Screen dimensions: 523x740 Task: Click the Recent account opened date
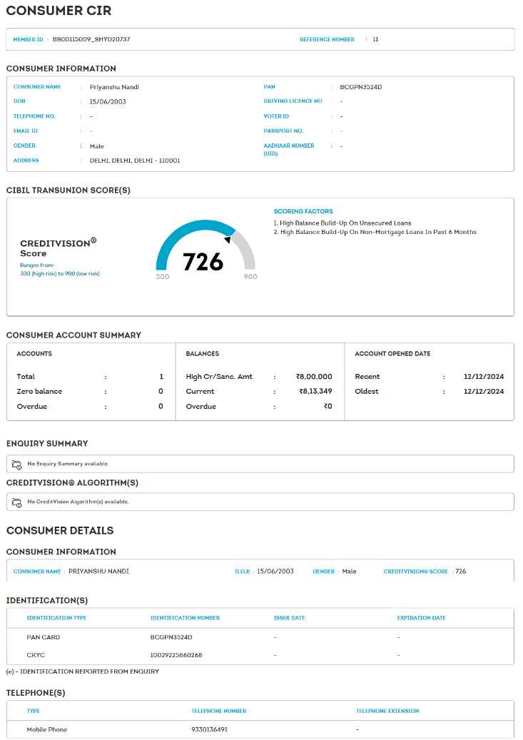[x=484, y=377]
